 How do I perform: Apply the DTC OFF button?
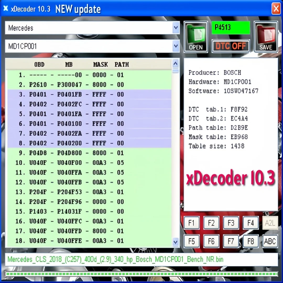[x=231, y=46]
